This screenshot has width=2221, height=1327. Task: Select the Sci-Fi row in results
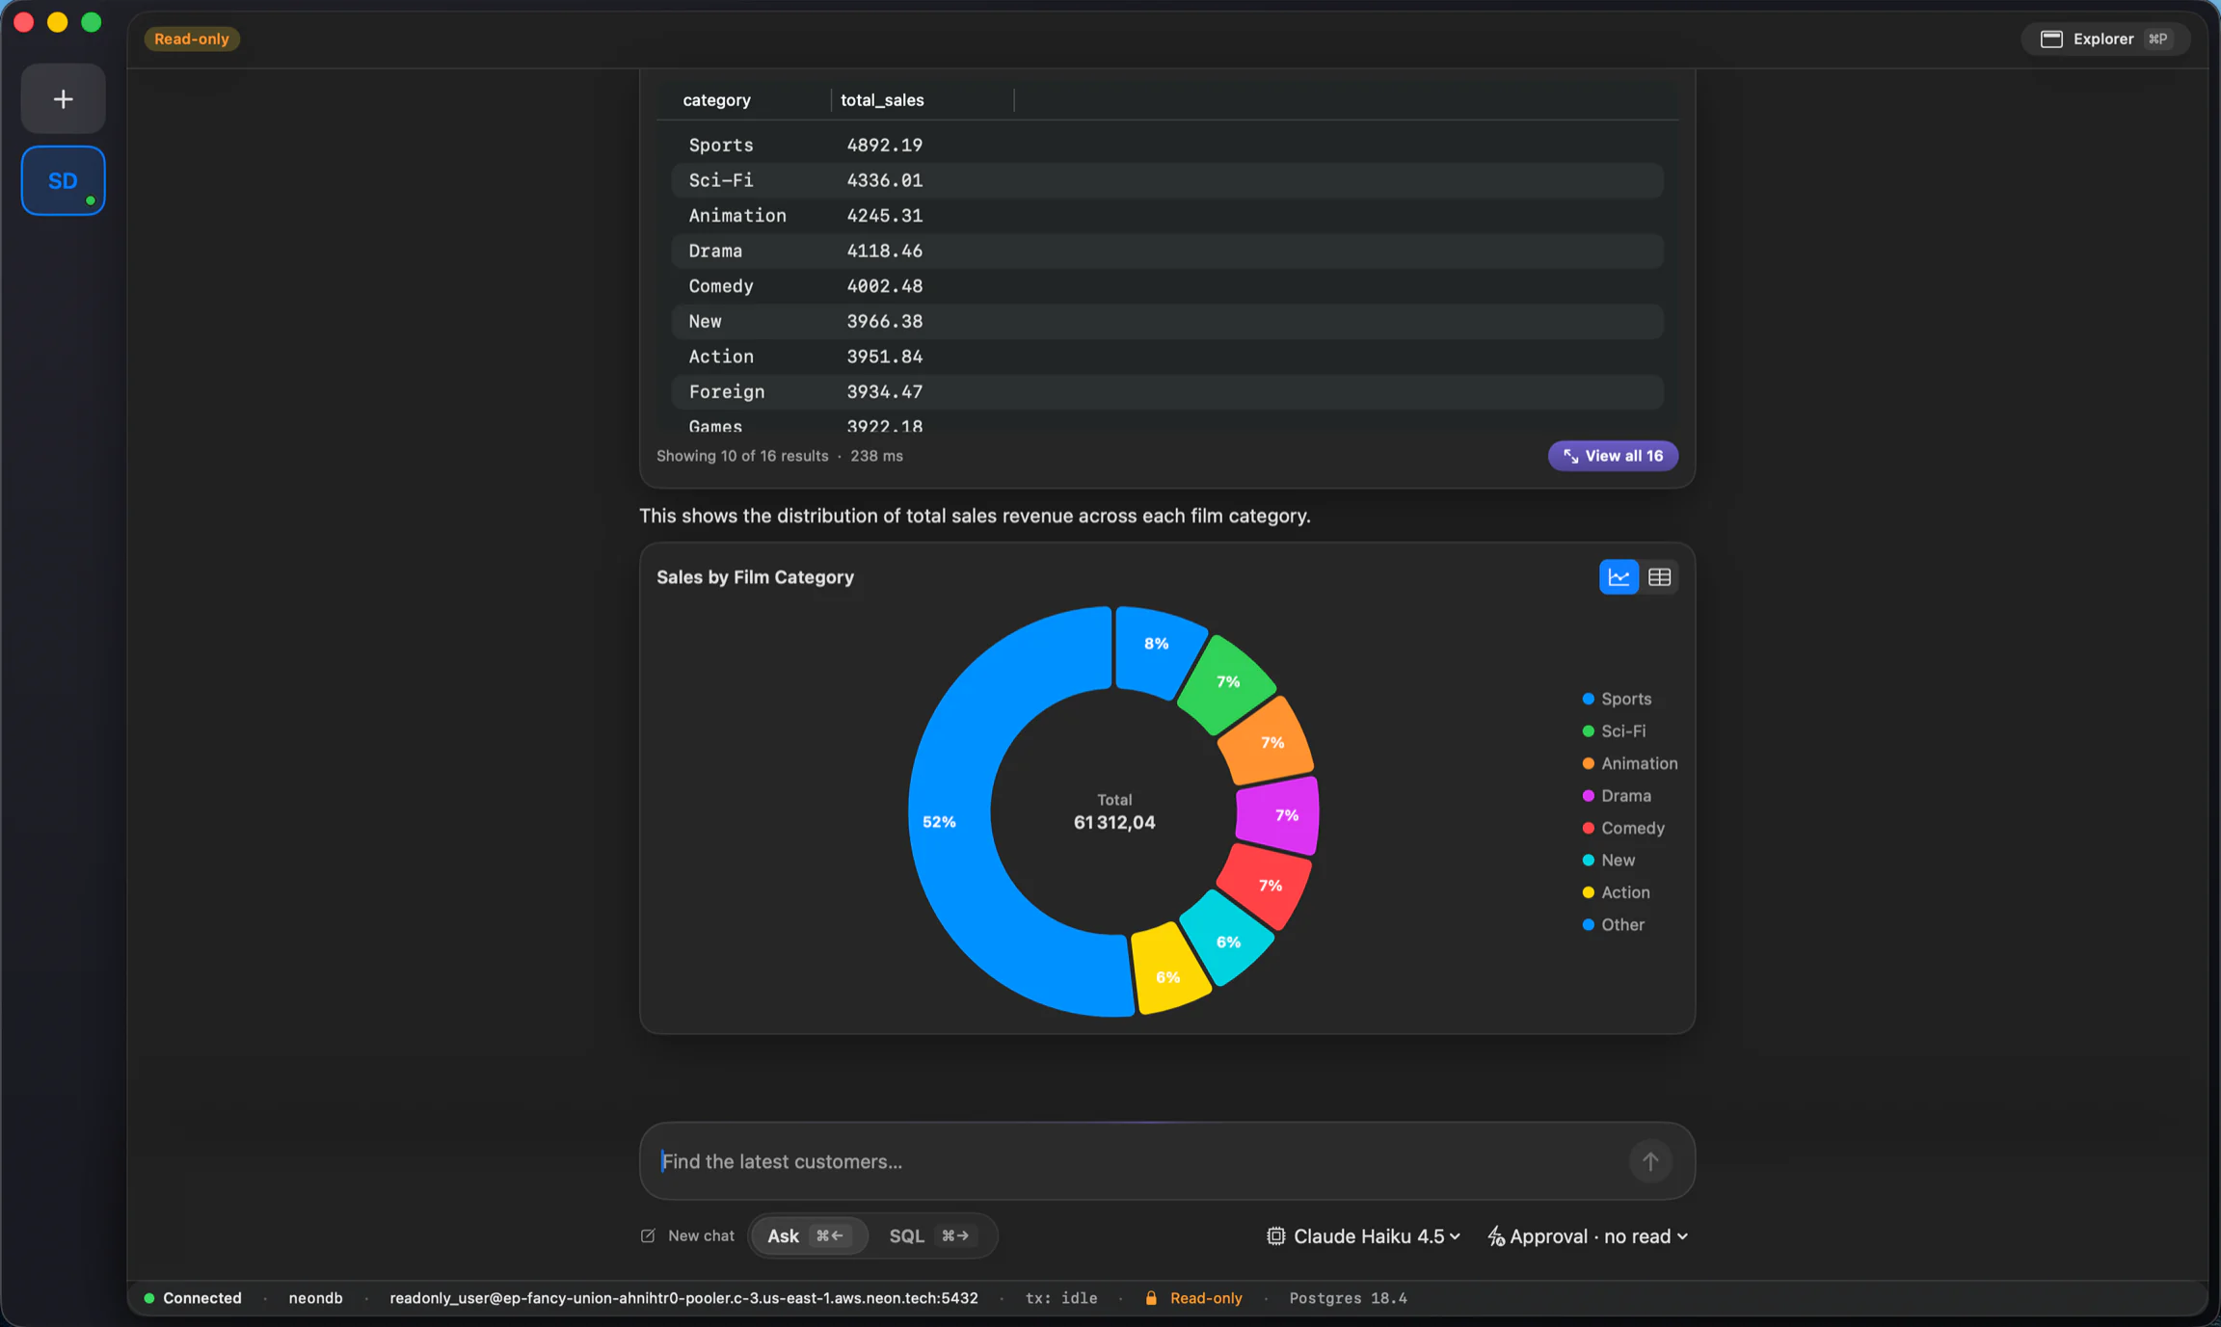(x=1166, y=180)
